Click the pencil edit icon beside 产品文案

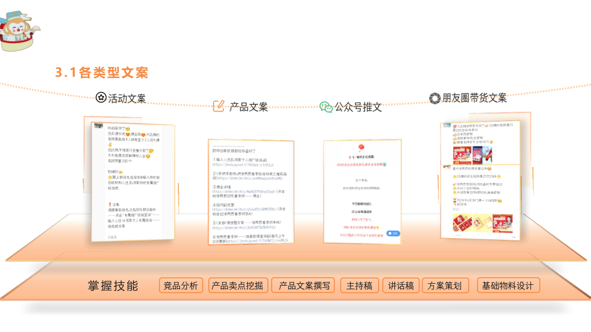click(218, 106)
